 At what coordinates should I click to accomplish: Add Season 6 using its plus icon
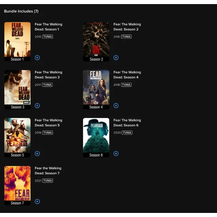click(116, 154)
